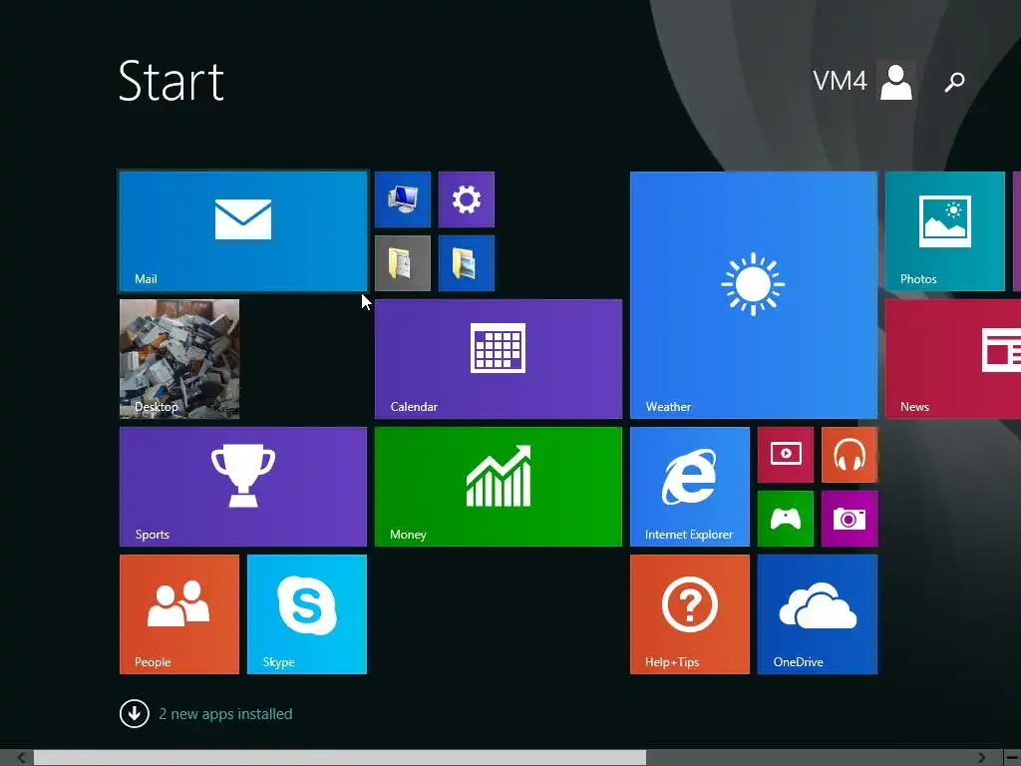Open the Pictures folder tile

click(x=467, y=263)
